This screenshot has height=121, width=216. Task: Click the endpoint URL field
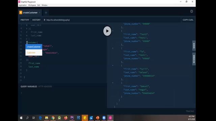[112, 20]
